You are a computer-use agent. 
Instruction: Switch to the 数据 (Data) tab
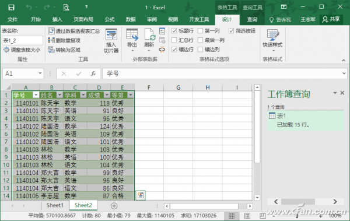pyautogui.click(x=131, y=19)
